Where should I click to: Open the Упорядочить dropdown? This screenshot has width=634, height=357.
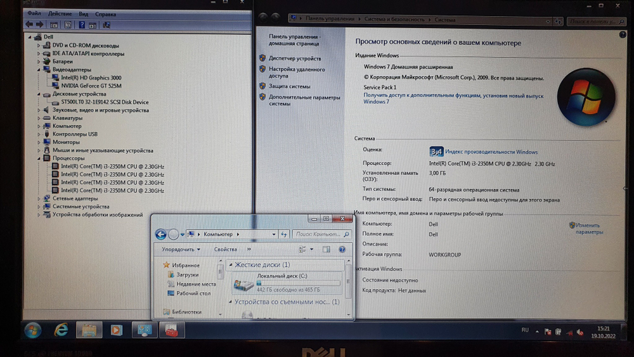(x=181, y=249)
